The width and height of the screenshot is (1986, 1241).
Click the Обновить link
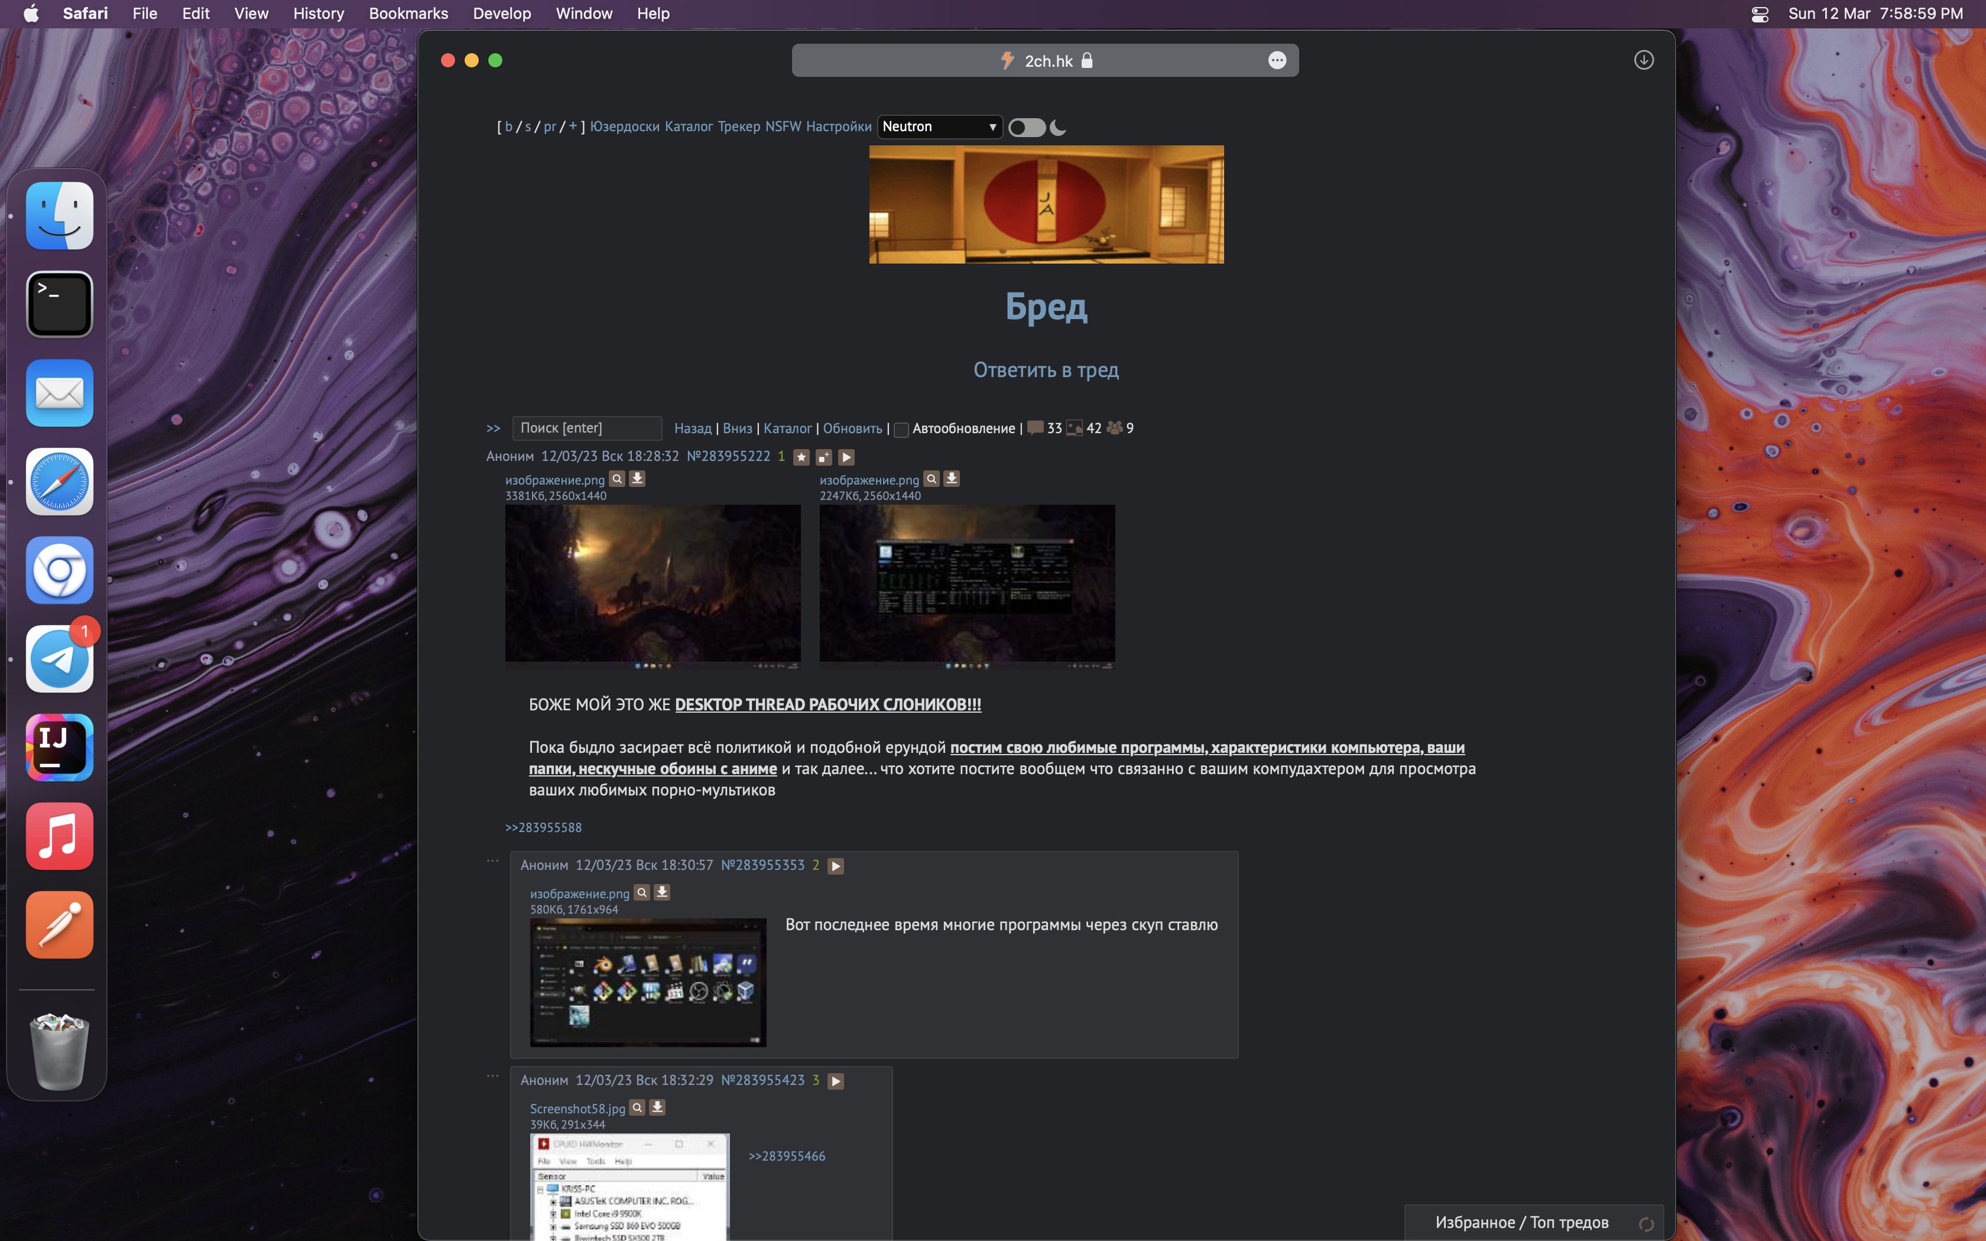coord(853,428)
